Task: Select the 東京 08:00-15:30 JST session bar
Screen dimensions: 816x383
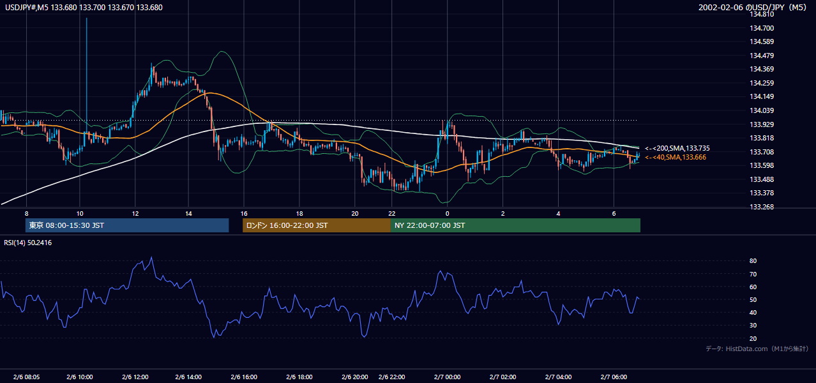Action: 127,225
